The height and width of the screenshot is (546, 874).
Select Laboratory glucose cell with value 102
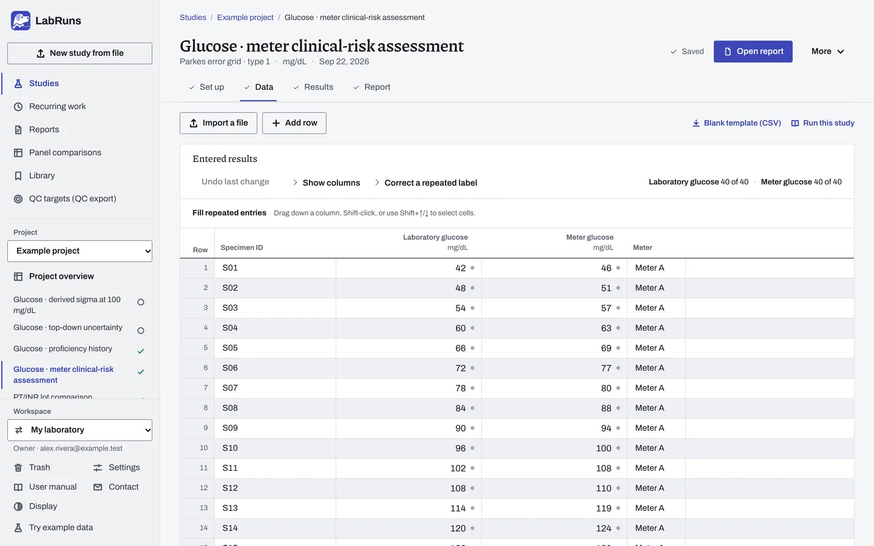point(408,468)
